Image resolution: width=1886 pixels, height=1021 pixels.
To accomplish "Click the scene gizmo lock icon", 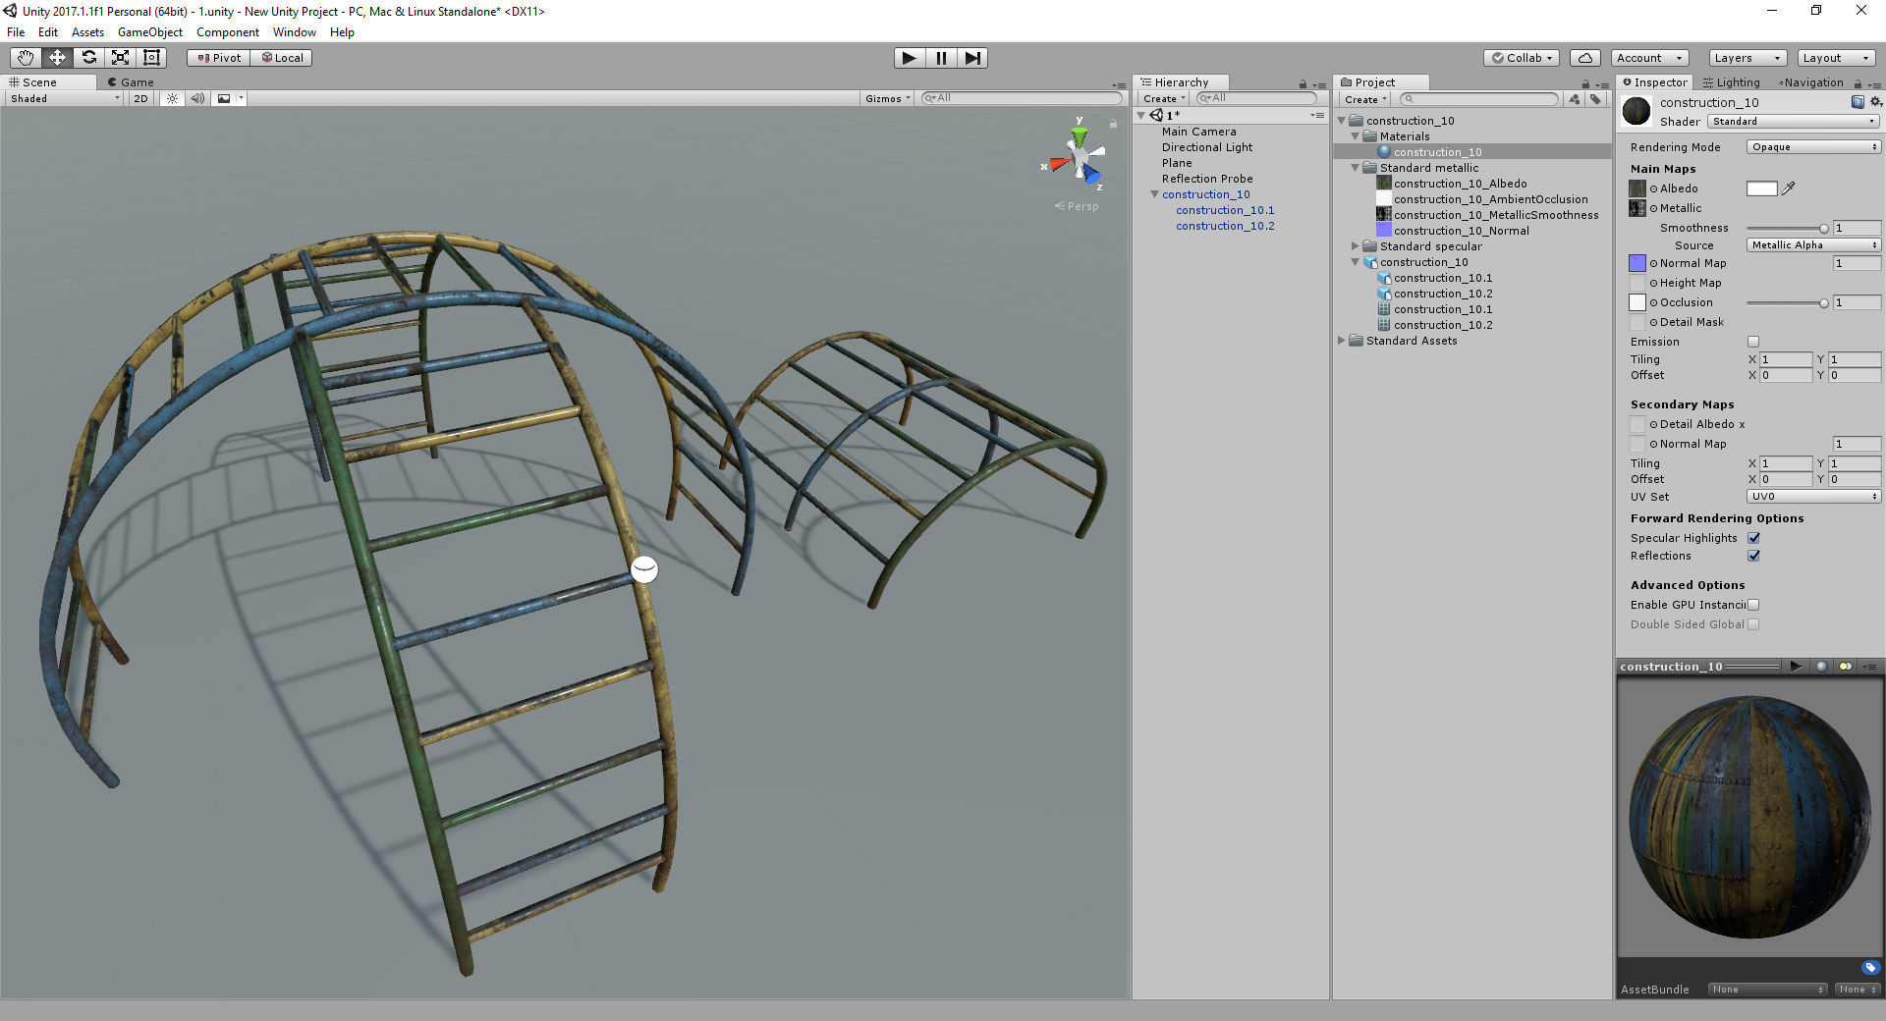I will click(1113, 124).
